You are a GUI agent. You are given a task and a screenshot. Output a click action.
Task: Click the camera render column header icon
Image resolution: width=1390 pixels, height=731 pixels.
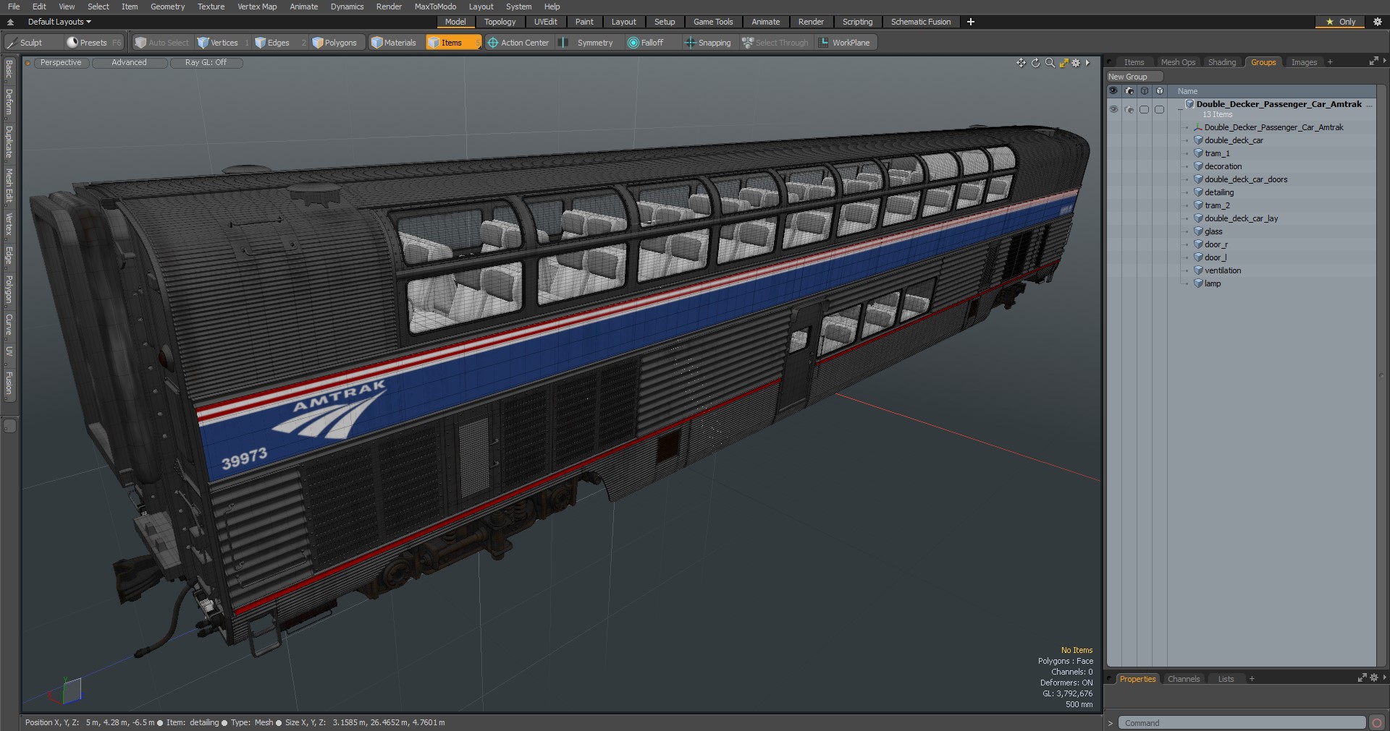(x=1129, y=91)
